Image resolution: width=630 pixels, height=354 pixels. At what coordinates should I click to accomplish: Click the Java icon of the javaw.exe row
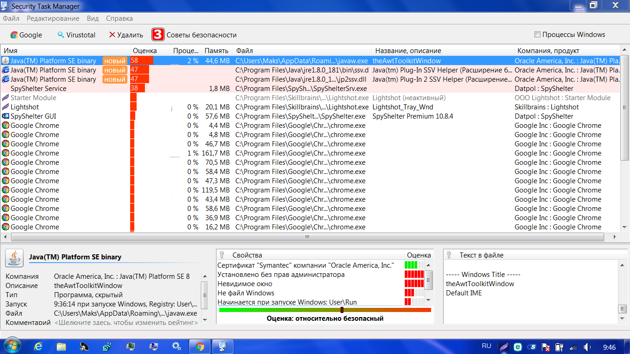[x=6, y=61]
